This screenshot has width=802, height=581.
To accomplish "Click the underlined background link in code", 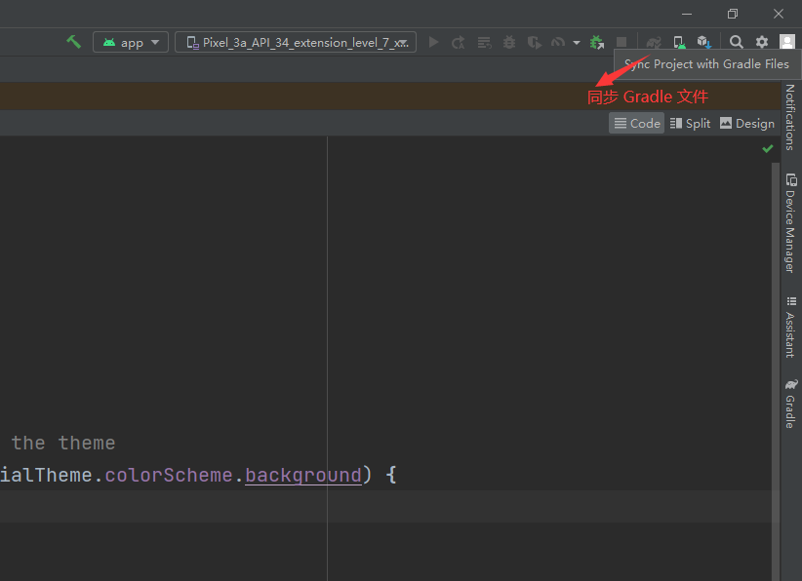I will tap(302, 475).
